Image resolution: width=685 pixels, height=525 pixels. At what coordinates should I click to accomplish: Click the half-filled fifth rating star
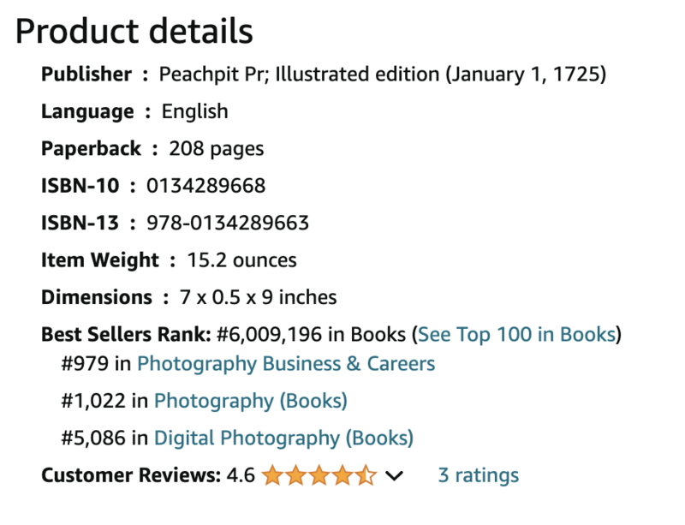(366, 475)
